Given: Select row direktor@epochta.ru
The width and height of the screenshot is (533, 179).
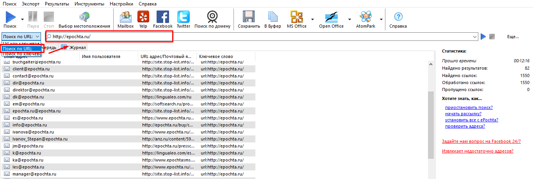Looking at the screenshot, I should [129, 90].
